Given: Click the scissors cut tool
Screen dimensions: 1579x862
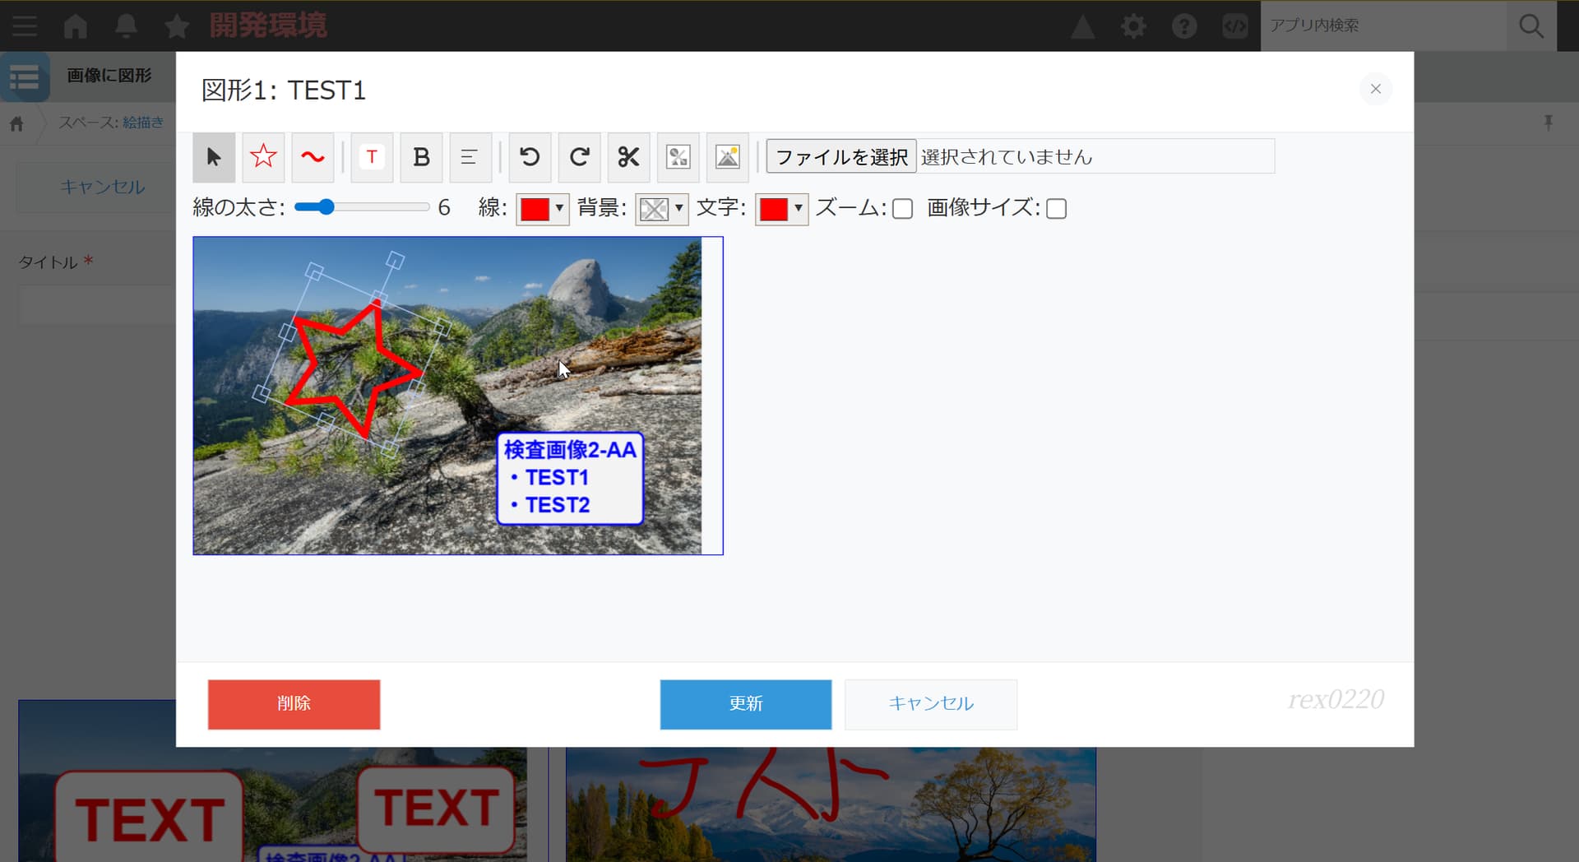Looking at the screenshot, I should pyautogui.click(x=628, y=157).
